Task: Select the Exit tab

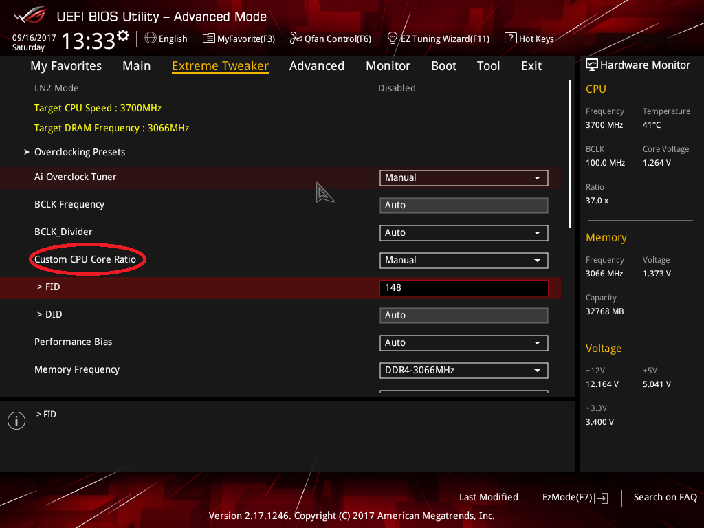Action: click(x=531, y=66)
